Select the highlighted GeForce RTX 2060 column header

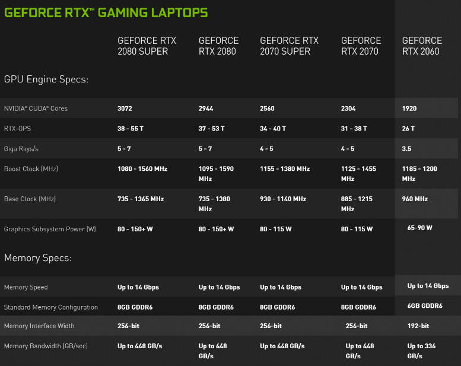[x=422, y=46]
